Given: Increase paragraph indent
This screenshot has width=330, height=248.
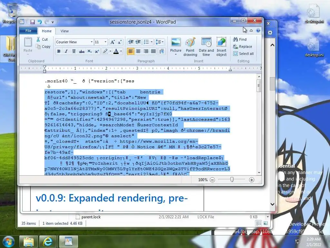Looking at the screenshot, I should click(x=138, y=42).
